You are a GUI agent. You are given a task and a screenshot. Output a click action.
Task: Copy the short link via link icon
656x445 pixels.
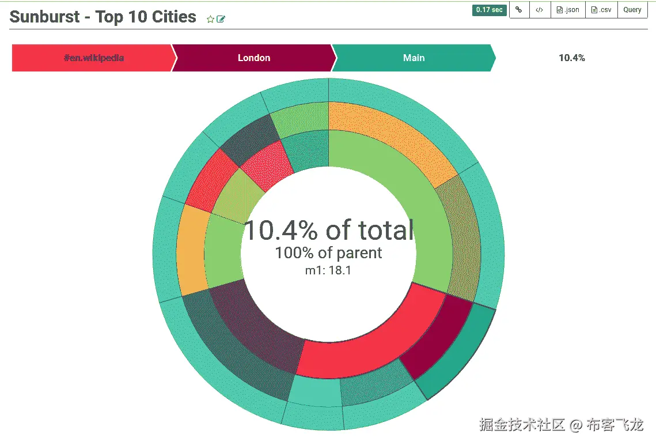(x=519, y=10)
